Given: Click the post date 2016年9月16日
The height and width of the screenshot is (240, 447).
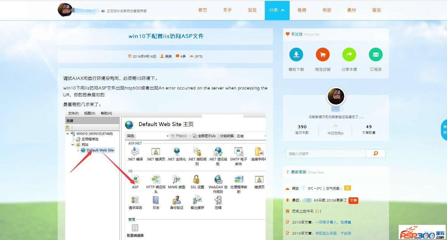Looking at the screenshot, I should tap(144, 56).
